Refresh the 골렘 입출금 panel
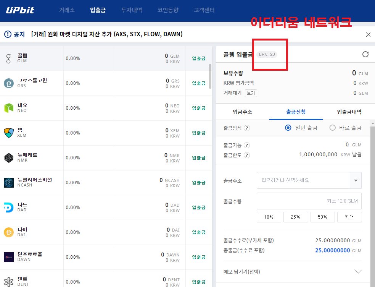 point(365,54)
